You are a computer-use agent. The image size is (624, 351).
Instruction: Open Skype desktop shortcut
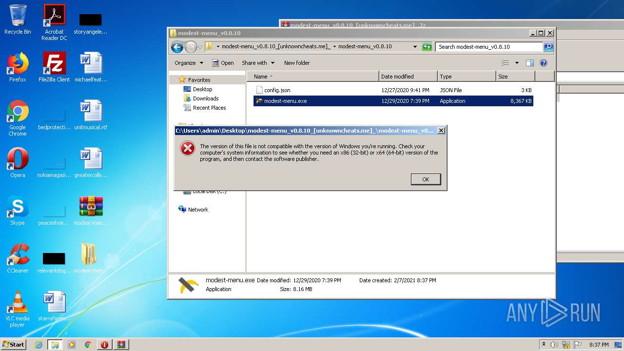pos(18,211)
